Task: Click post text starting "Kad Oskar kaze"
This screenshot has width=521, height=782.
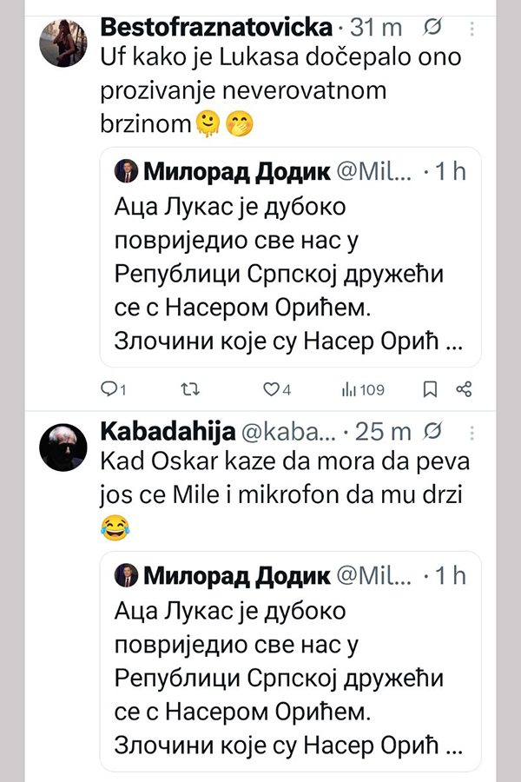Action: click(x=278, y=478)
